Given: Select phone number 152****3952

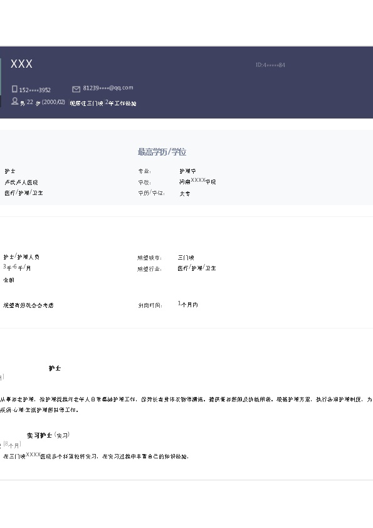Looking at the screenshot, I should click(x=34, y=90).
